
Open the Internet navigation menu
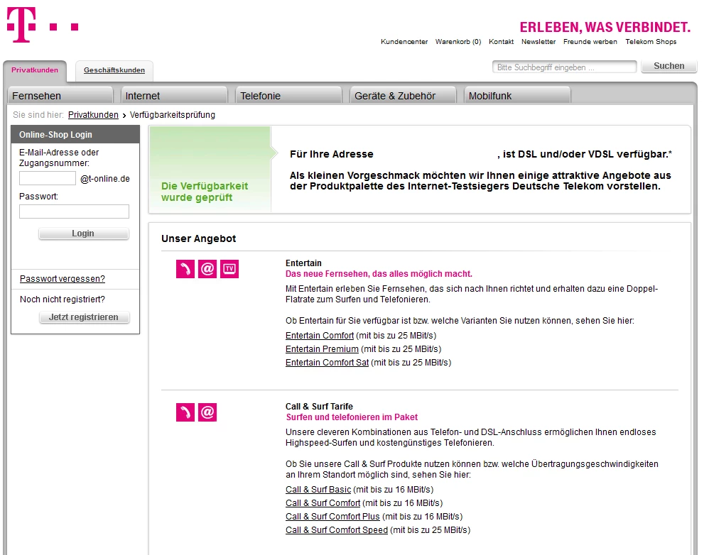click(174, 96)
